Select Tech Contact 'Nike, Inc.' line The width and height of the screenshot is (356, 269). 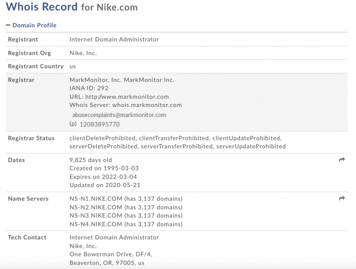tap(83, 246)
